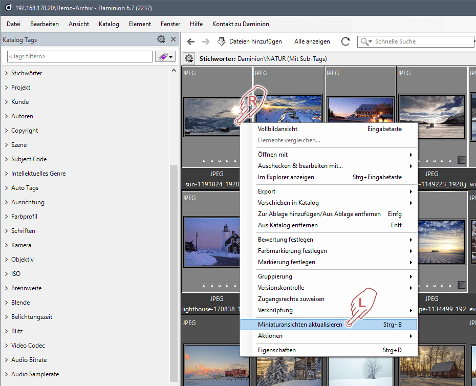Click the tag panel vertical scrollbar
The image size is (476, 386).
pos(174,273)
